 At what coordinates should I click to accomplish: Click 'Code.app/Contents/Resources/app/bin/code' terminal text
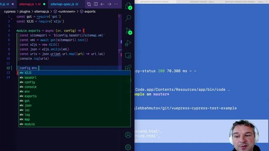point(180,89)
